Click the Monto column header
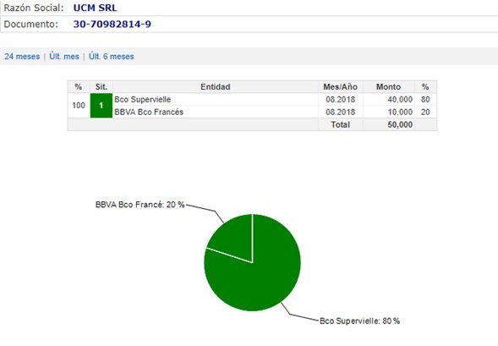 point(388,87)
